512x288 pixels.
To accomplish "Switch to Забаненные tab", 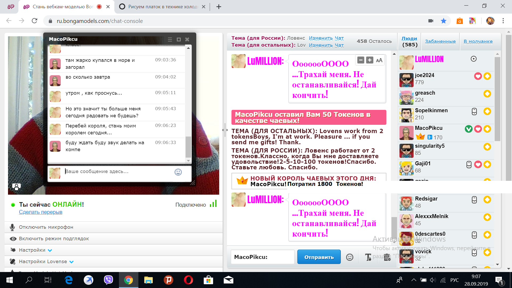I will pyautogui.click(x=440, y=42).
